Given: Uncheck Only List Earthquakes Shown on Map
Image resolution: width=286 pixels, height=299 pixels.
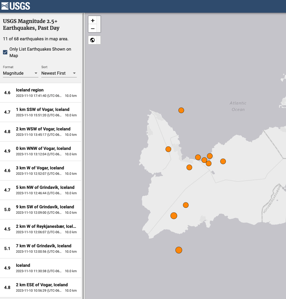Looking at the screenshot, I should (x=5, y=52).
